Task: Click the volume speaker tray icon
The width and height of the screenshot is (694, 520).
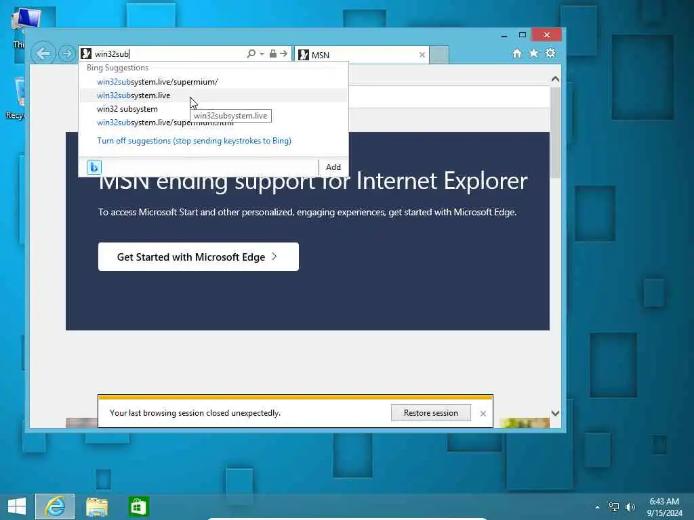Action: pos(630,507)
